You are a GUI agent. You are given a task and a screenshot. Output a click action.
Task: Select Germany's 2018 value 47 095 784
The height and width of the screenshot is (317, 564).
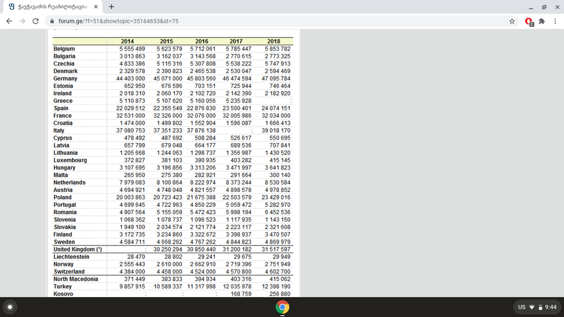tap(276, 78)
